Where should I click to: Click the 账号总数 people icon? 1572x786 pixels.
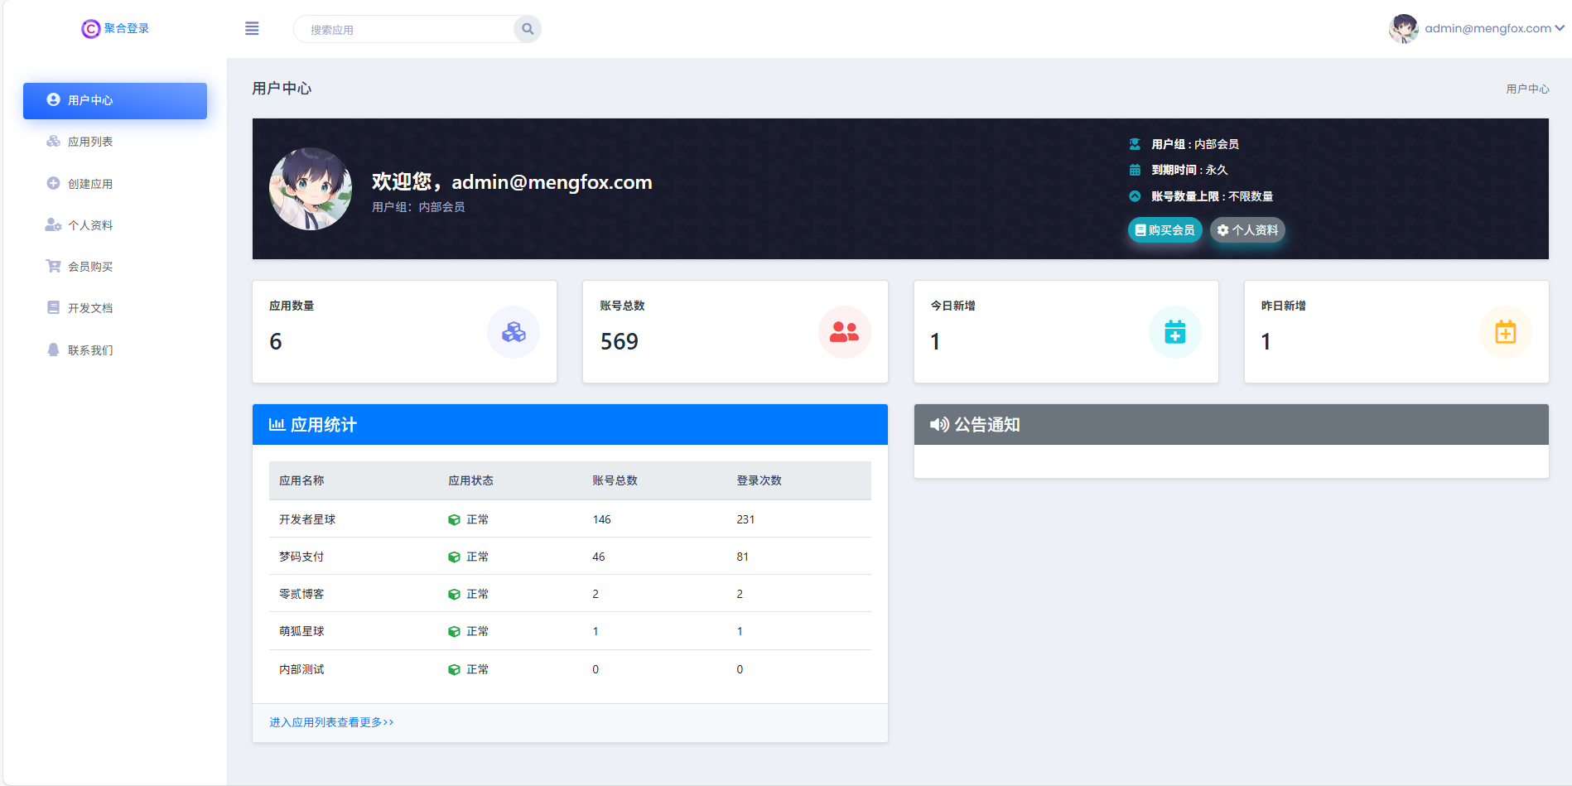coord(844,331)
